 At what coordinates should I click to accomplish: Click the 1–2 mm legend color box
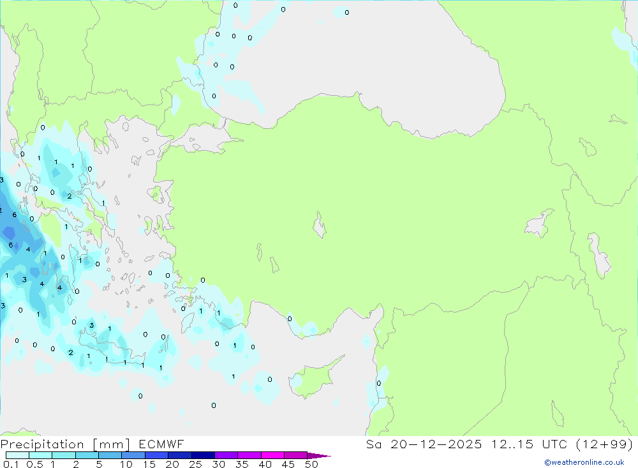pyautogui.click(x=64, y=455)
